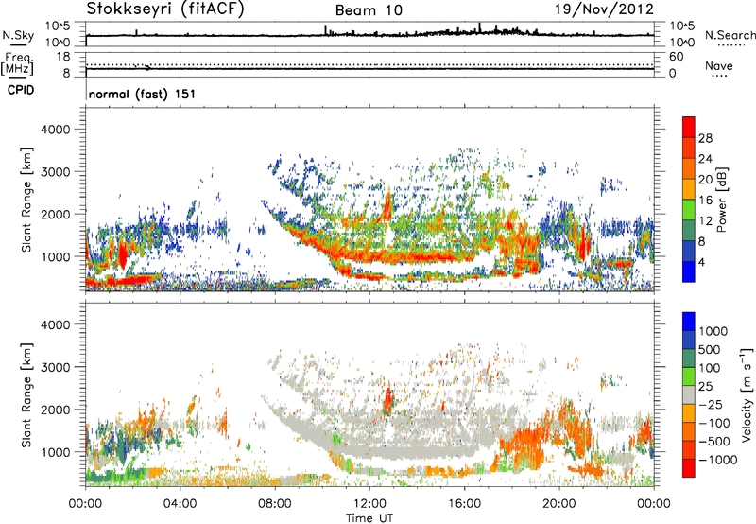Click the '18' frequency axis tick

click(63, 57)
